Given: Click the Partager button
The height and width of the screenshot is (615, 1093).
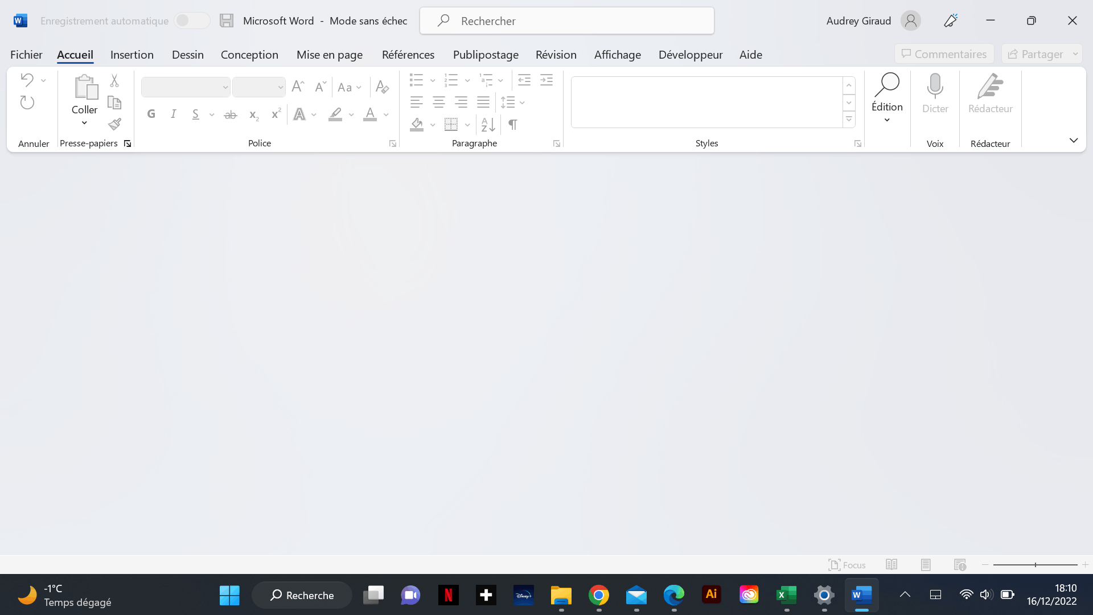Looking at the screenshot, I should click(1036, 54).
